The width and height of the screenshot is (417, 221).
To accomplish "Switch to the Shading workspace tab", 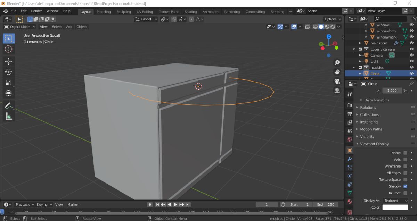I will [190, 12].
